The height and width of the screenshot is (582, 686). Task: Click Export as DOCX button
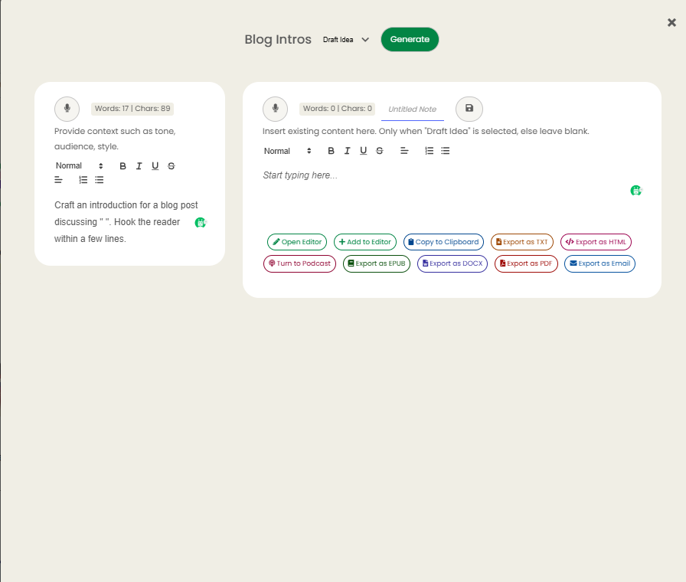452,263
